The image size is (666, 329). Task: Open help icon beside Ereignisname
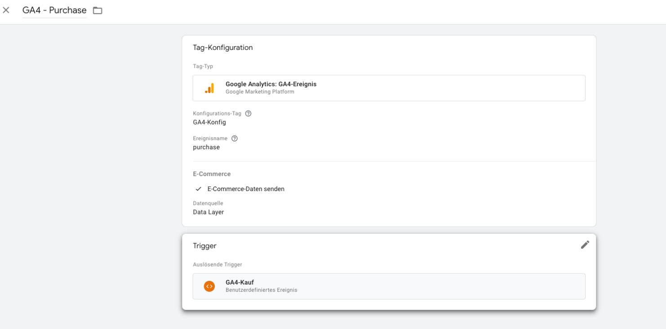pos(235,138)
